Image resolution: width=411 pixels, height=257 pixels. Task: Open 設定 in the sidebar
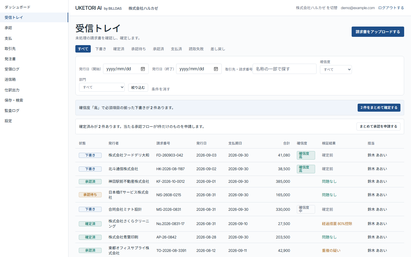pos(34,121)
